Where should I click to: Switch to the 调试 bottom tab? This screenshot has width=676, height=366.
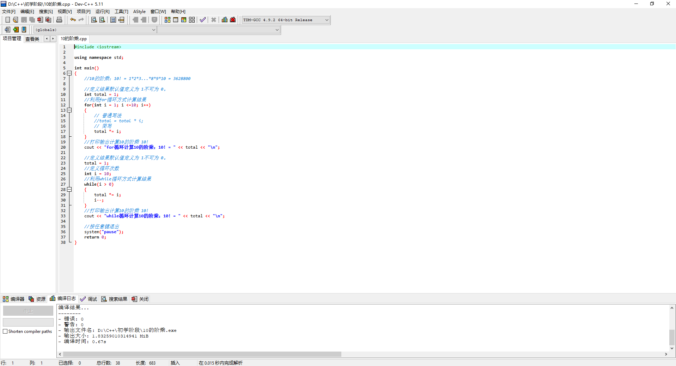point(89,299)
